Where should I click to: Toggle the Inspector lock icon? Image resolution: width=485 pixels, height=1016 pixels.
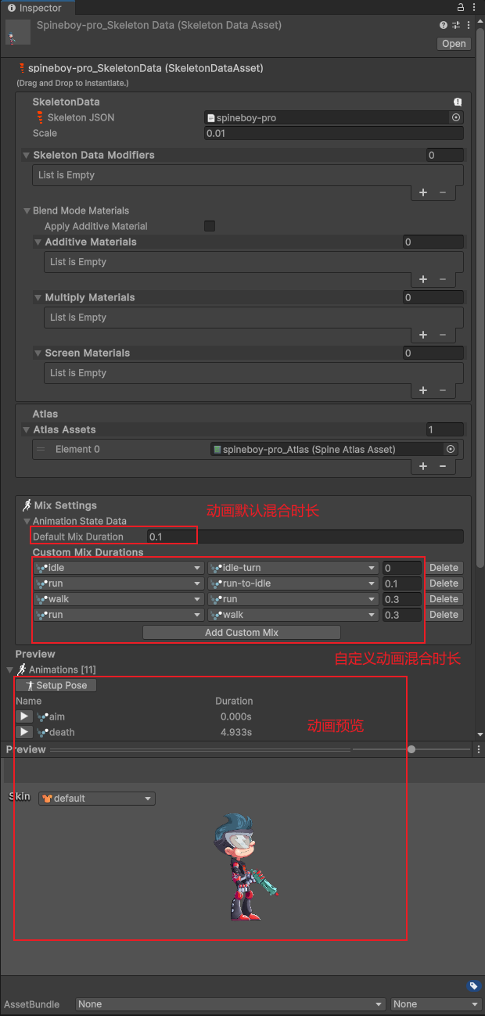pyautogui.click(x=462, y=7)
